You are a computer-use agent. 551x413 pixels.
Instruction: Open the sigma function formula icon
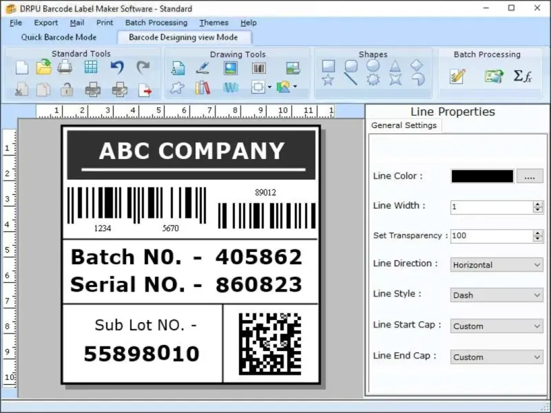(523, 76)
